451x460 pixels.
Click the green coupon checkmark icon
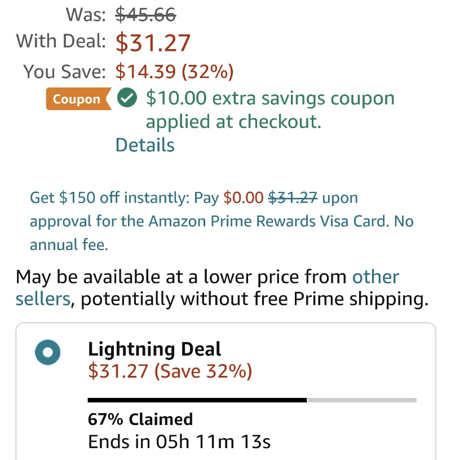127,98
